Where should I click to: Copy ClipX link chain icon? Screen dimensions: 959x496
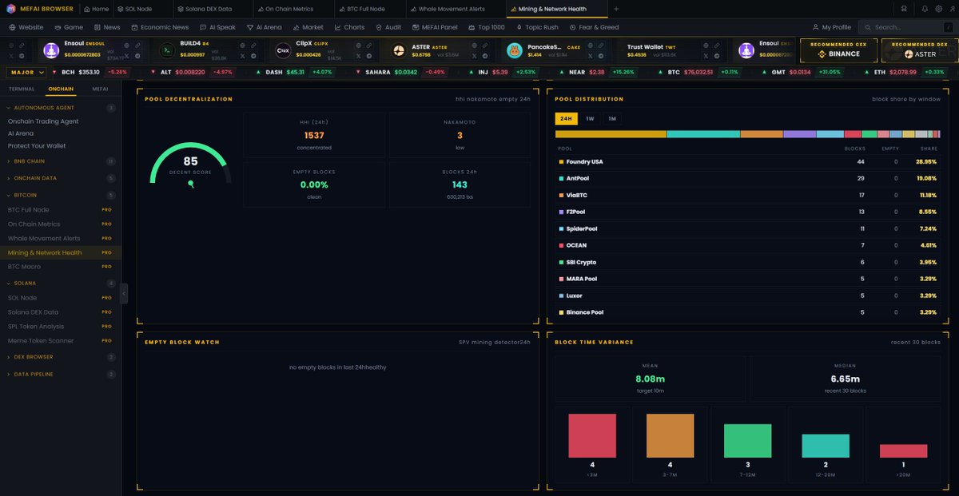coord(369,46)
